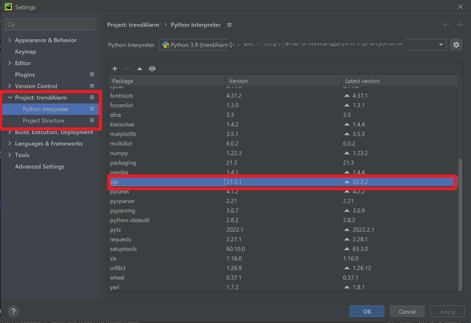Focus the settings search field
471x323 pixels.
50,25
